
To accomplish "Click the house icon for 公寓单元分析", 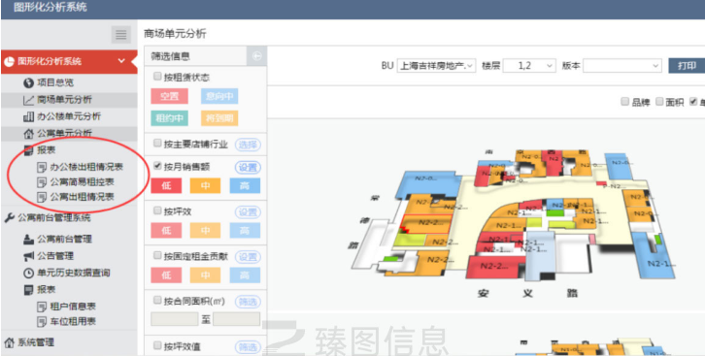I will (x=28, y=133).
